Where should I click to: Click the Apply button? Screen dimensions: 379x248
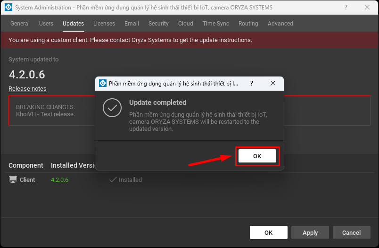[310, 232]
